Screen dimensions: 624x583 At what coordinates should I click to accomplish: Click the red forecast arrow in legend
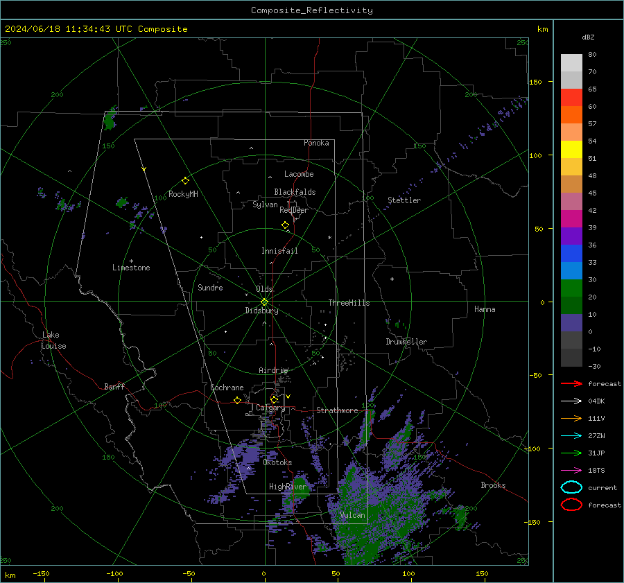[x=571, y=383]
